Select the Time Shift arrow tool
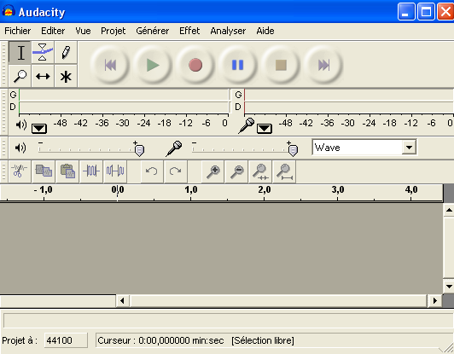This screenshot has width=454, height=354. [43, 77]
